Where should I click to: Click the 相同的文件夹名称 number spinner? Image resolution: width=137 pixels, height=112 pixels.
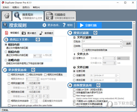click(34, 101)
